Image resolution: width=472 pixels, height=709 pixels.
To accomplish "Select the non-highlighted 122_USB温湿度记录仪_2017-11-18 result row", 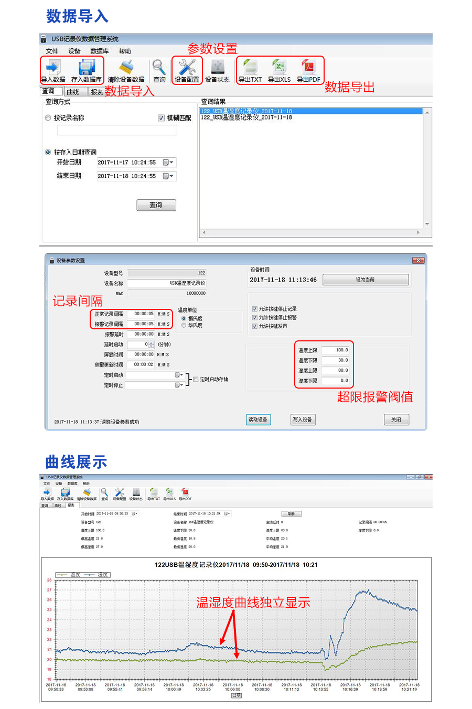I will (x=246, y=117).
